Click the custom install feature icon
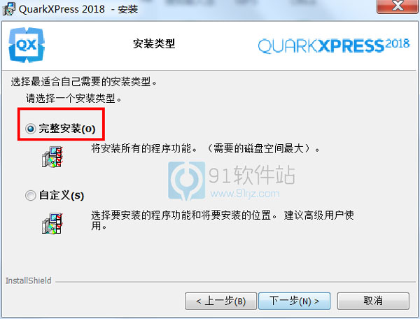 click(x=52, y=223)
